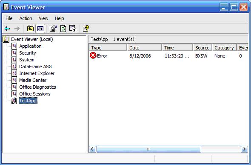The width and height of the screenshot is (251, 165).
Task: Maximize the Event Viewer window
Action: coord(234,7)
